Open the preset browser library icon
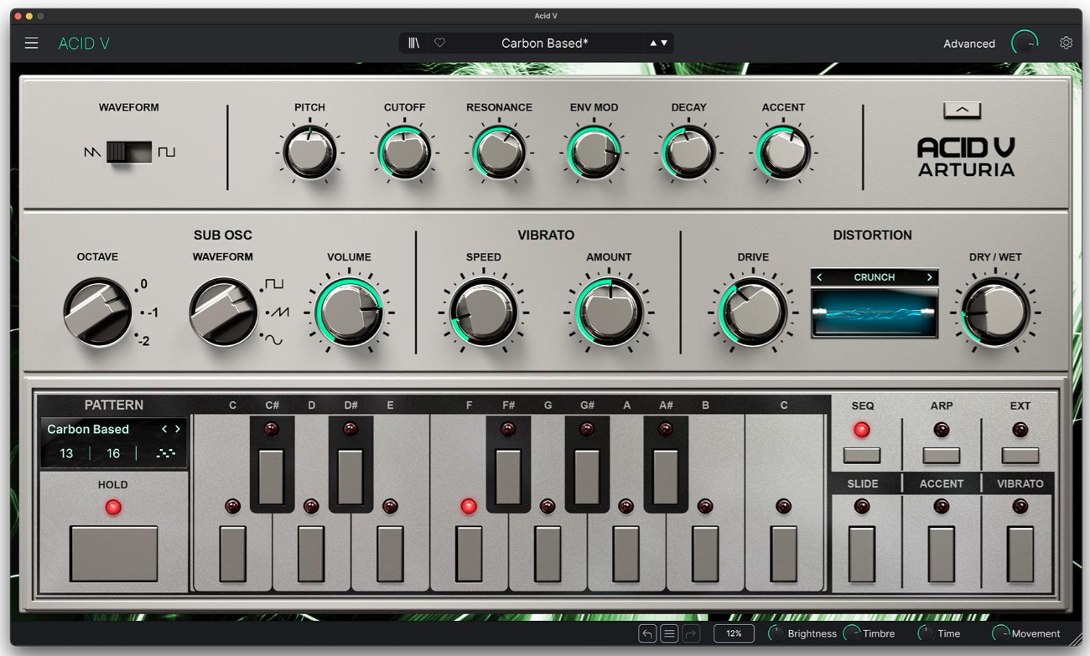The height and width of the screenshot is (656, 1090). 413,44
